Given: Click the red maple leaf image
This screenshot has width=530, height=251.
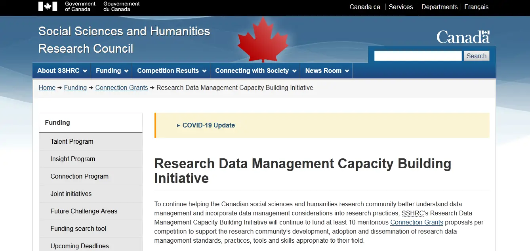Looking at the screenshot, I should click(263, 40).
